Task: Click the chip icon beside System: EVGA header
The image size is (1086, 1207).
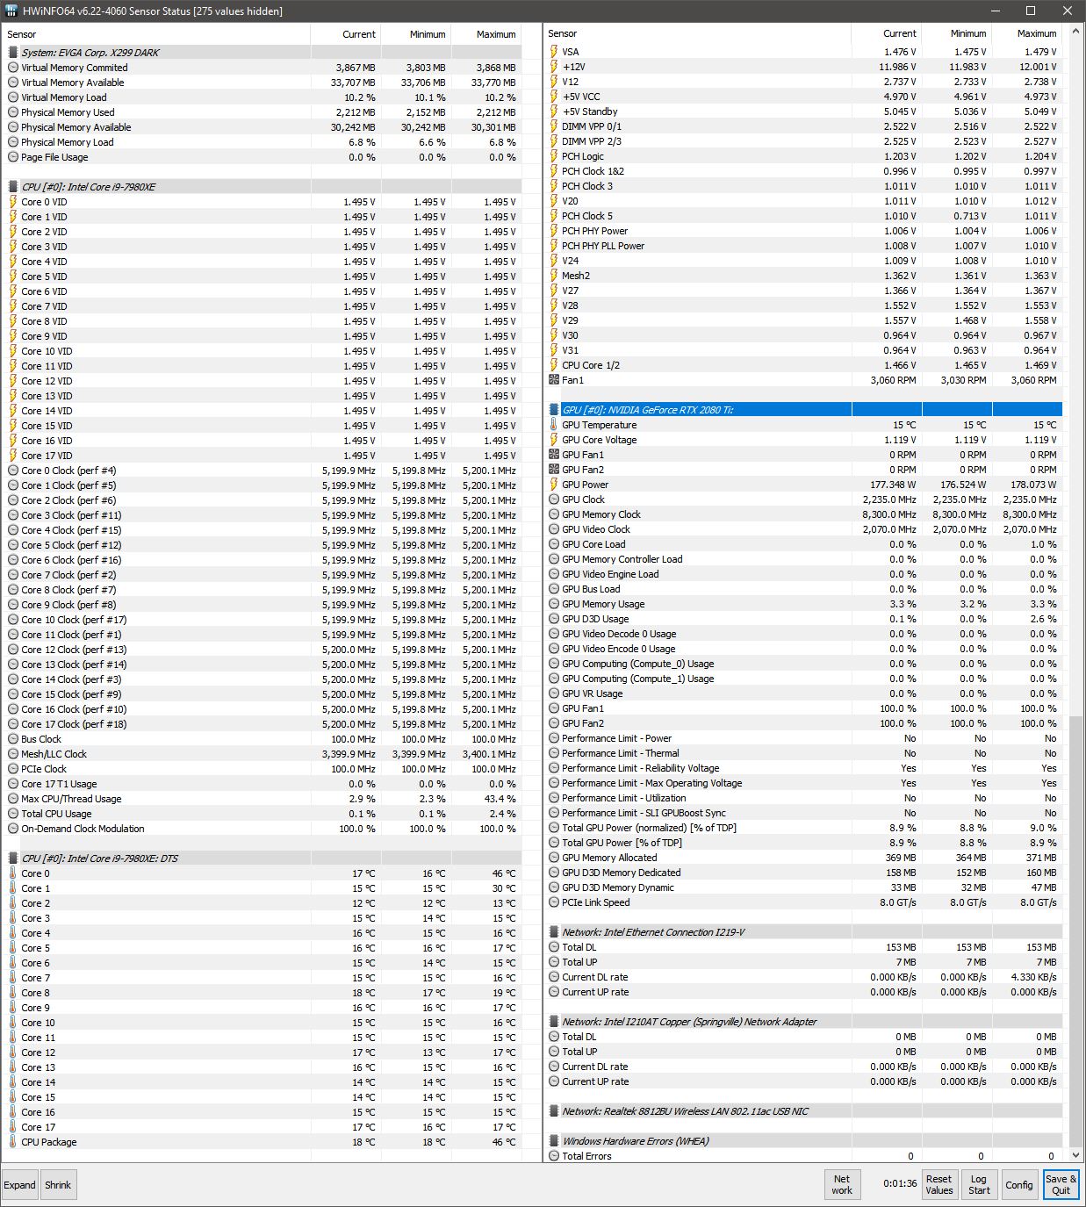Action: (13, 53)
